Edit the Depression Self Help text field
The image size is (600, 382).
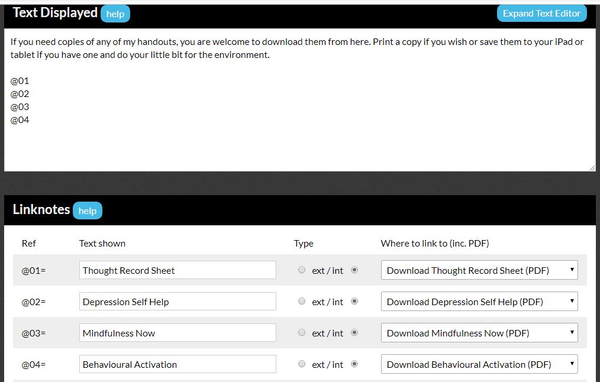[x=178, y=302]
